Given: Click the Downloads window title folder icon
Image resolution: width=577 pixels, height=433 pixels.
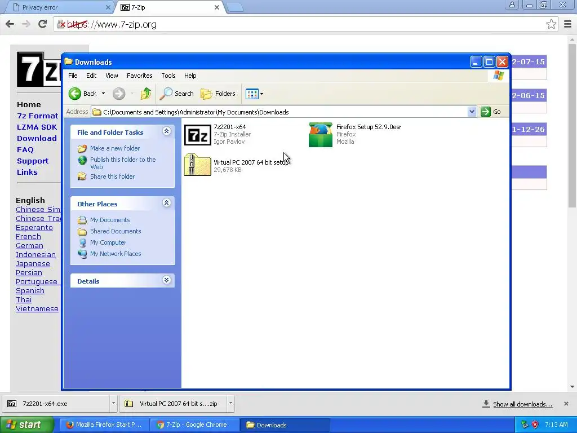Looking at the screenshot, I should 69,61.
